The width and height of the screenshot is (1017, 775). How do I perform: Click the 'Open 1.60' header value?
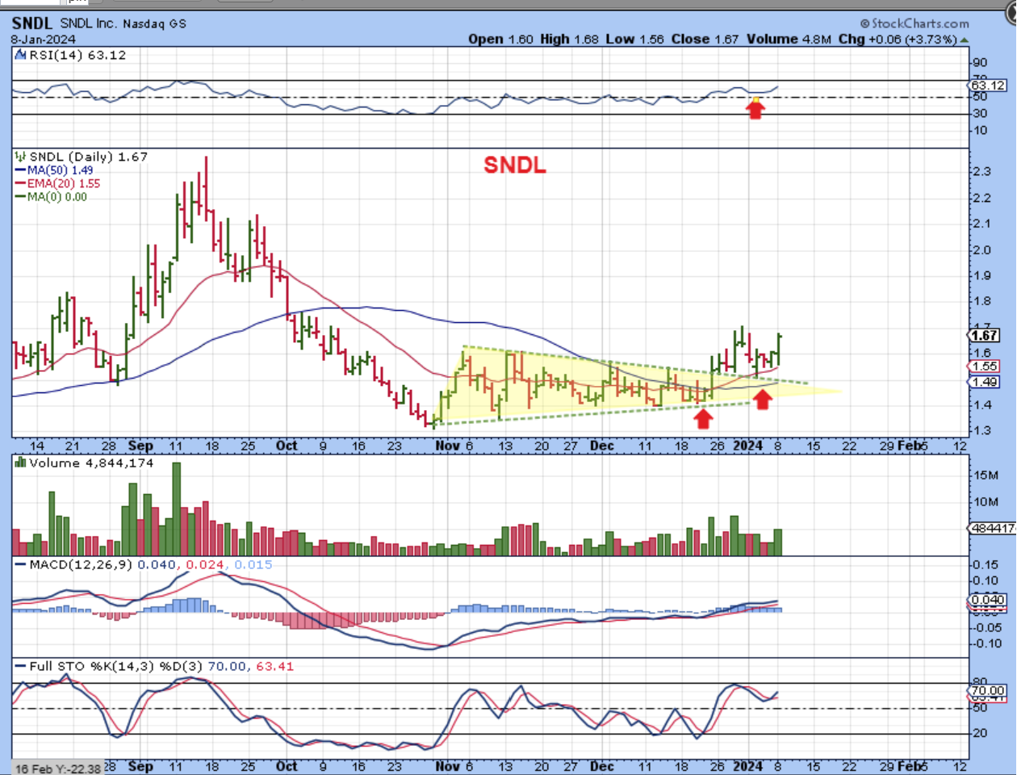500,39
